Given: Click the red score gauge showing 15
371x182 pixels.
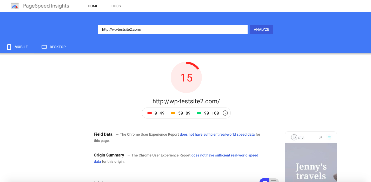Looking at the screenshot, I should (186, 77).
